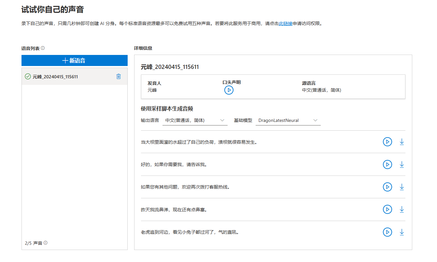The height and width of the screenshot is (262, 437).
Task: Play sample "好的，如果你需要我，请告诉我。"
Action: point(388,164)
